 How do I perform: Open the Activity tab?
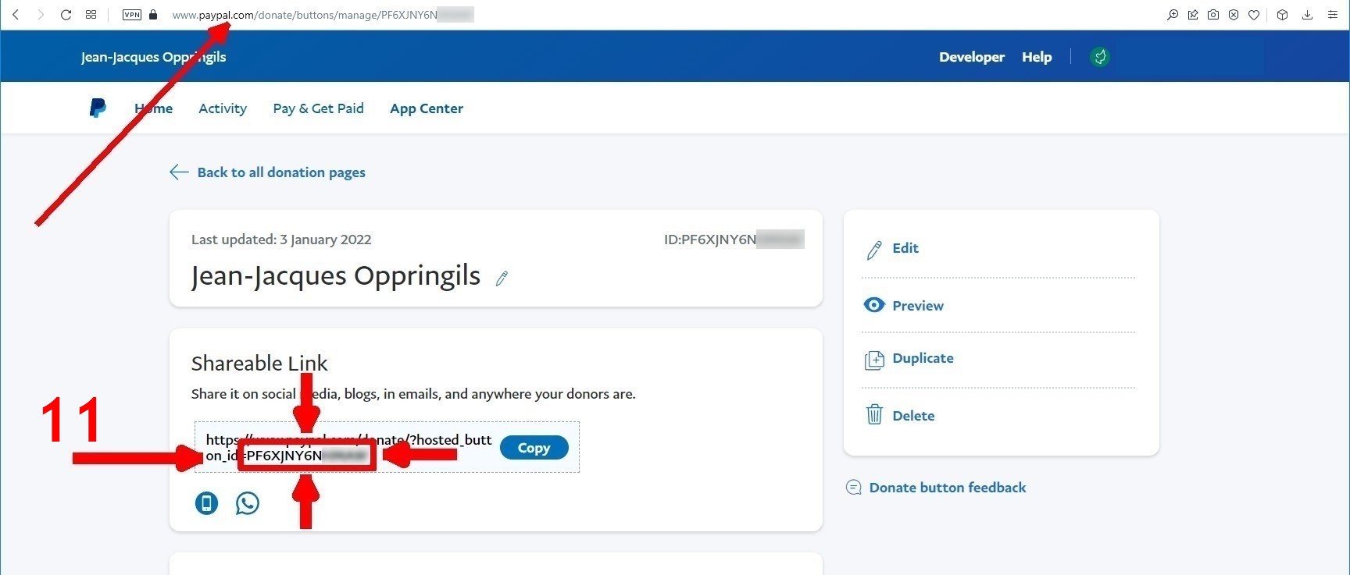223,108
